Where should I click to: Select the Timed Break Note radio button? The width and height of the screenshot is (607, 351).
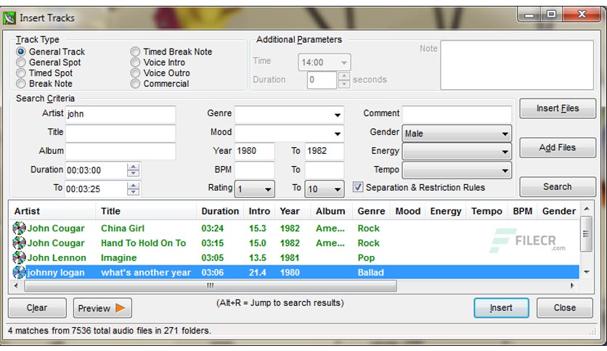pos(135,52)
